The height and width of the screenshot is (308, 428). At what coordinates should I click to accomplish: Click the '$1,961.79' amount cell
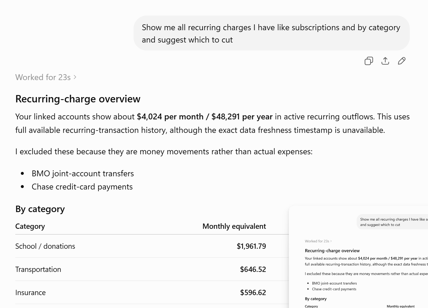pos(251,246)
